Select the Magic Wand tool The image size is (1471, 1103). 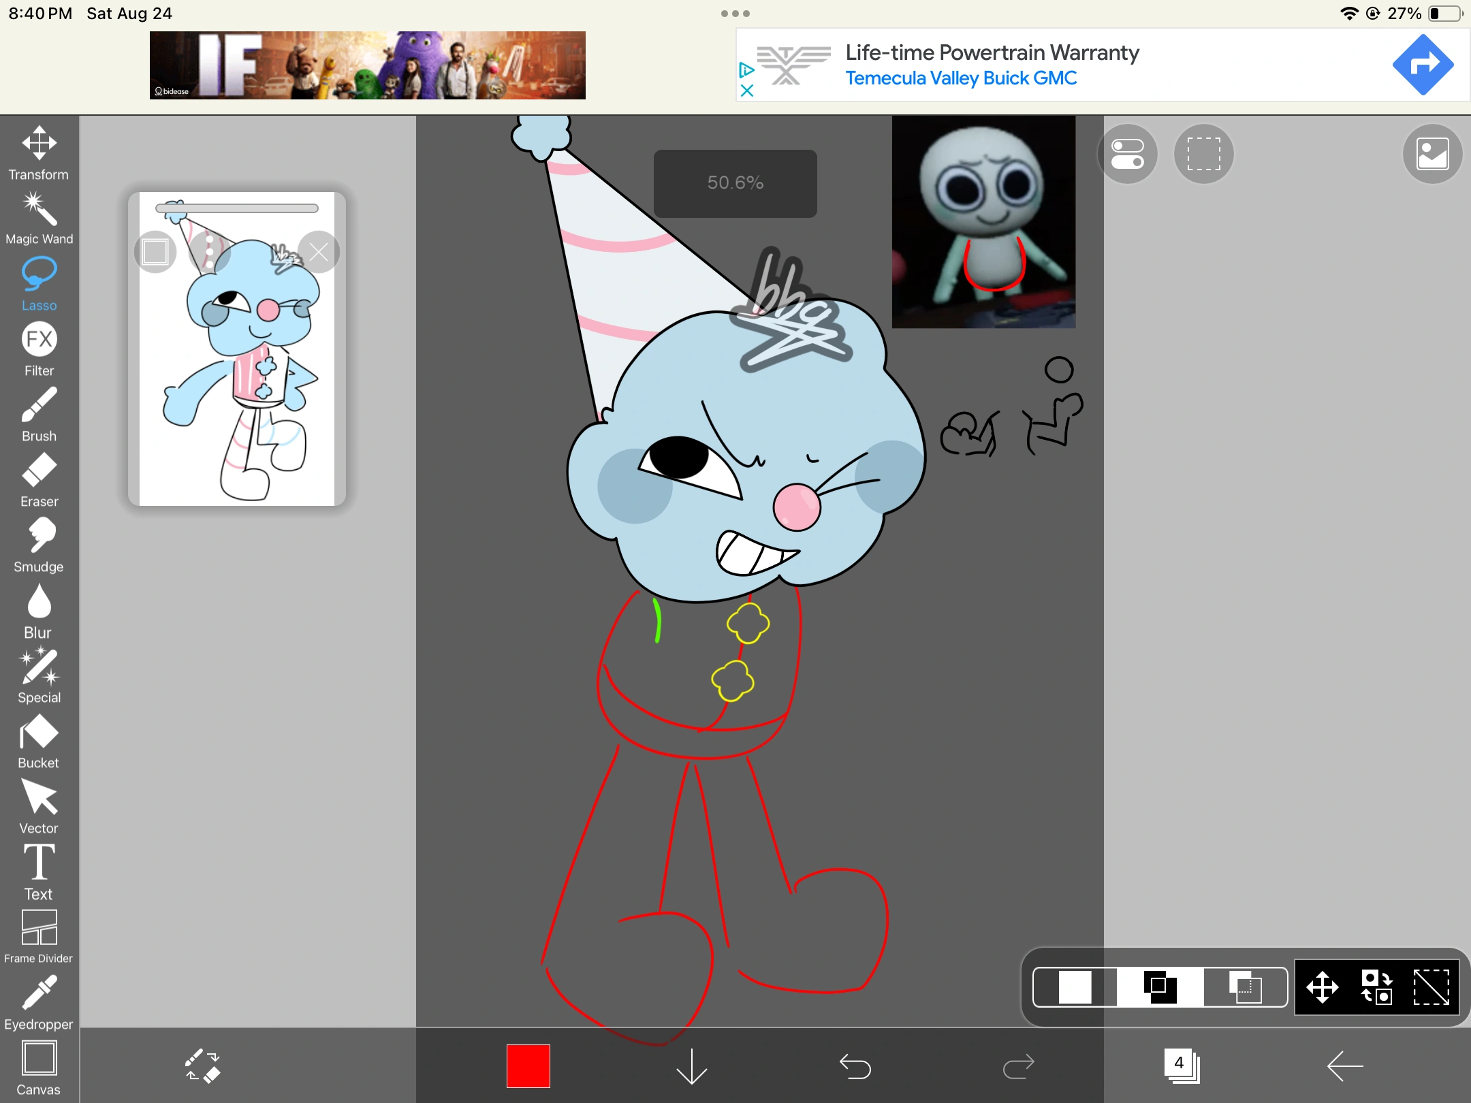(39, 218)
